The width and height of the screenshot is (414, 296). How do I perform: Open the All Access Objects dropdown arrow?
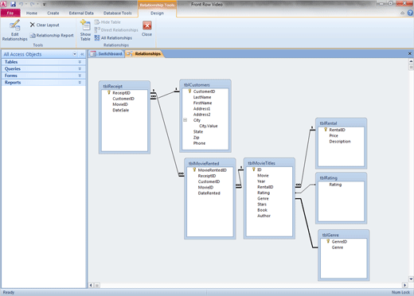[x=75, y=54]
